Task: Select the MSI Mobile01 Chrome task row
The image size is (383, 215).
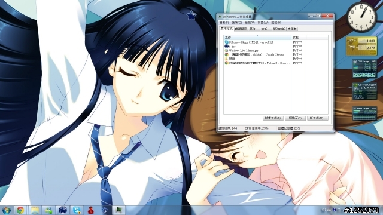Action: pyautogui.click(x=275, y=63)
